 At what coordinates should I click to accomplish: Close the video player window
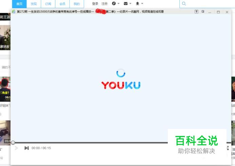coord(227,12)
